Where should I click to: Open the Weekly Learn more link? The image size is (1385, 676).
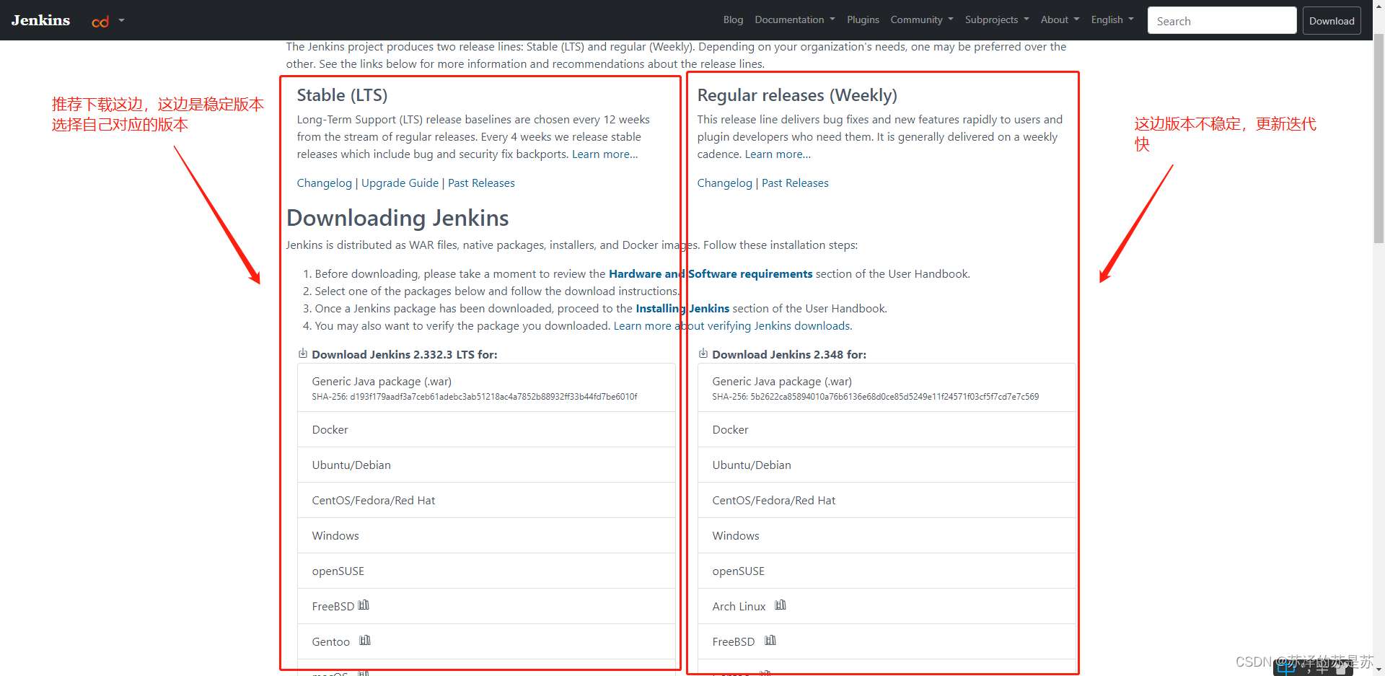[x=778, y=154]
